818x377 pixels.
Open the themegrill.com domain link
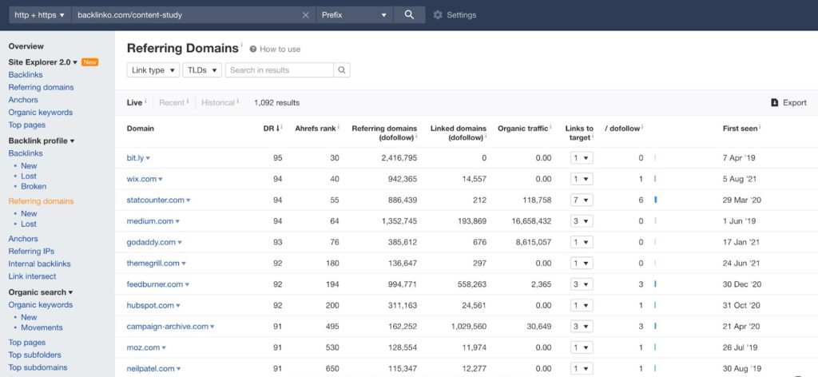(x=153, y=264)
